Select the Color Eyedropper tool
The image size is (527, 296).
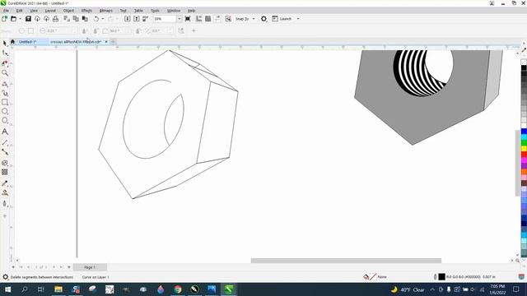click(5, 183)
